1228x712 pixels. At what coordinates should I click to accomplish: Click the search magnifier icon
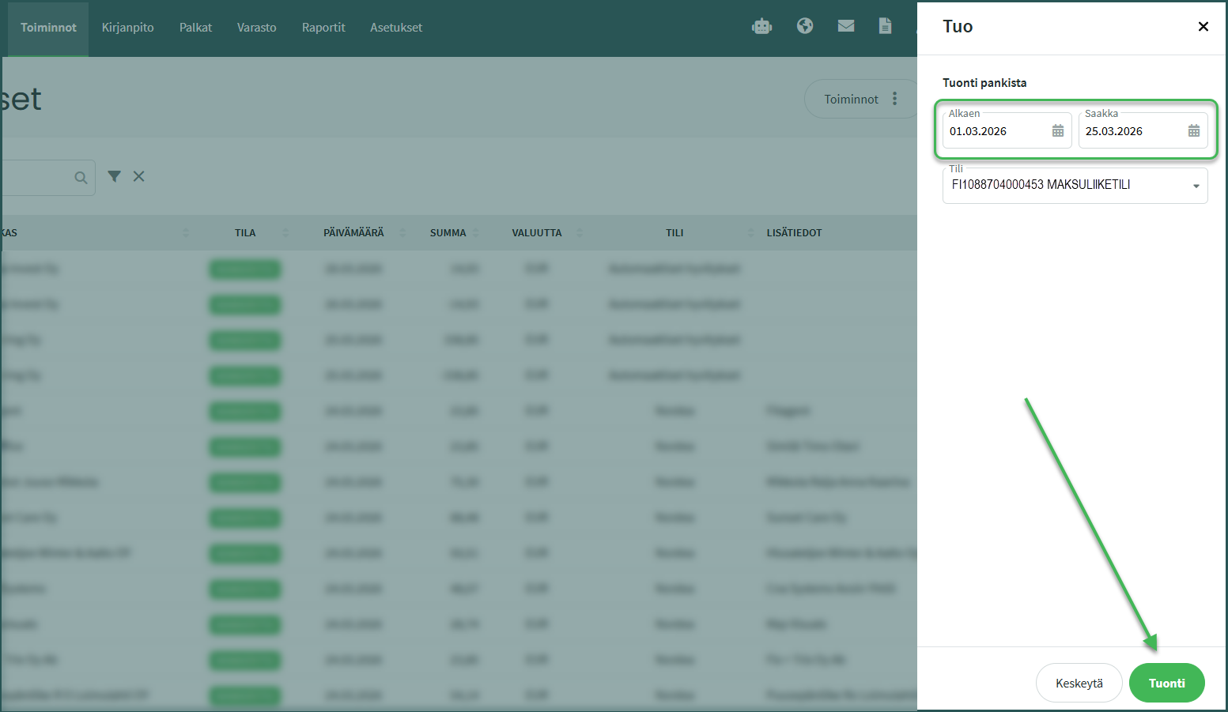pyautogui.click(x=81, y=178)
